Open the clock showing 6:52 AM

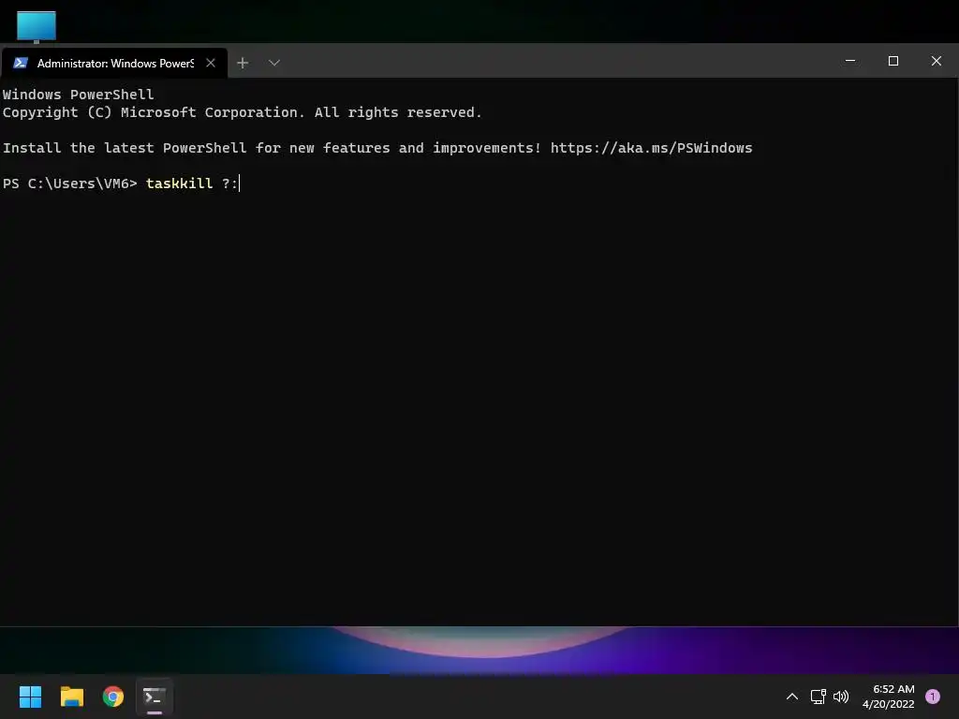[x=889, y=697]
